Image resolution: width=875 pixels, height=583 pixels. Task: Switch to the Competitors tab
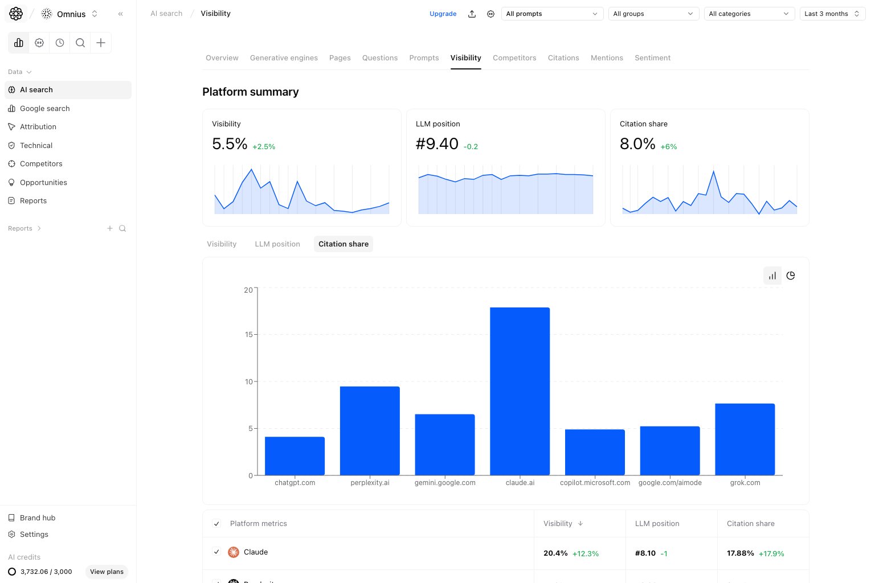[514, 58]
